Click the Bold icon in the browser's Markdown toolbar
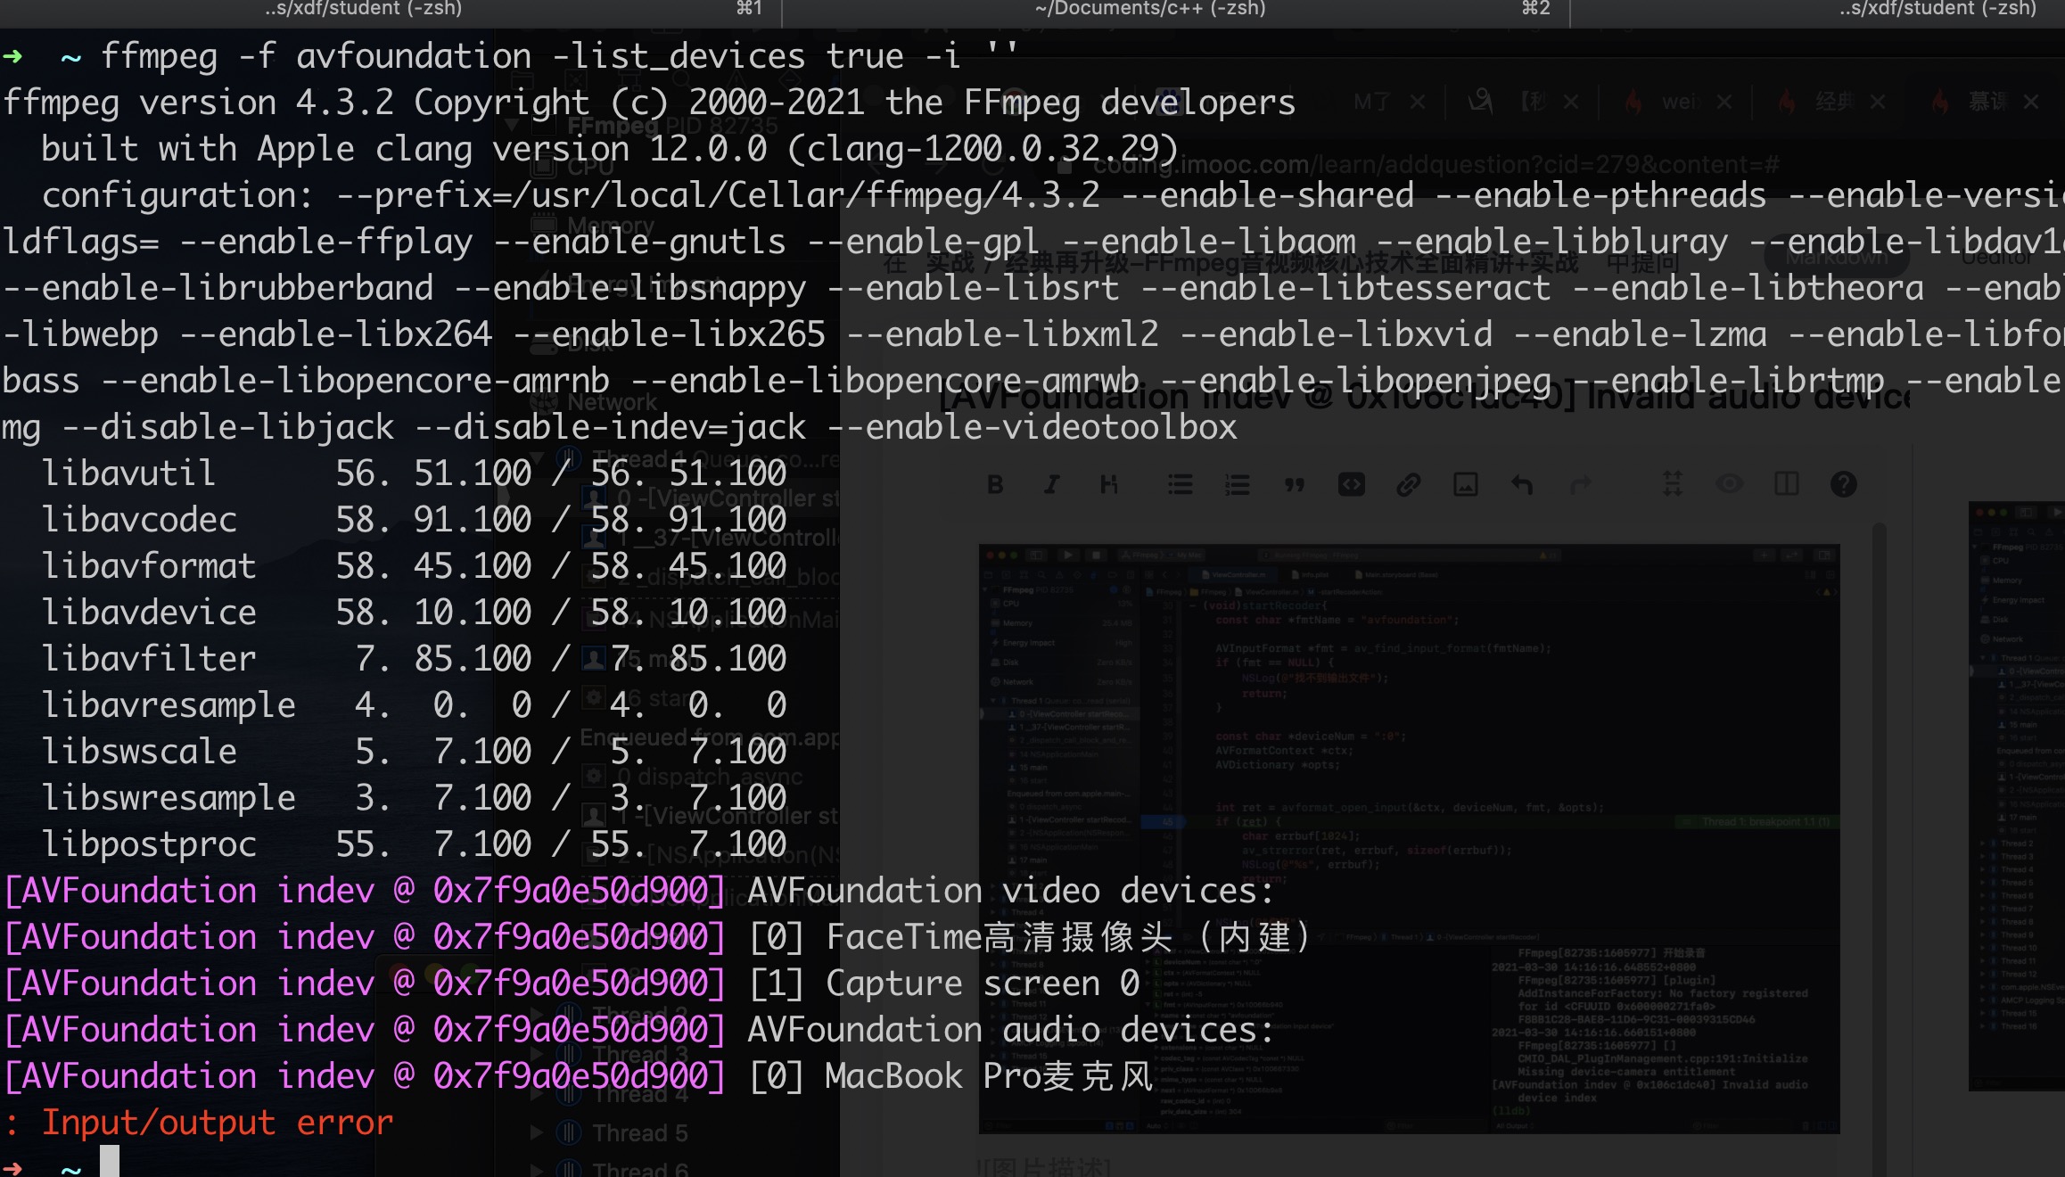This screenshot has height=1177, width=2065. (996, 484)
